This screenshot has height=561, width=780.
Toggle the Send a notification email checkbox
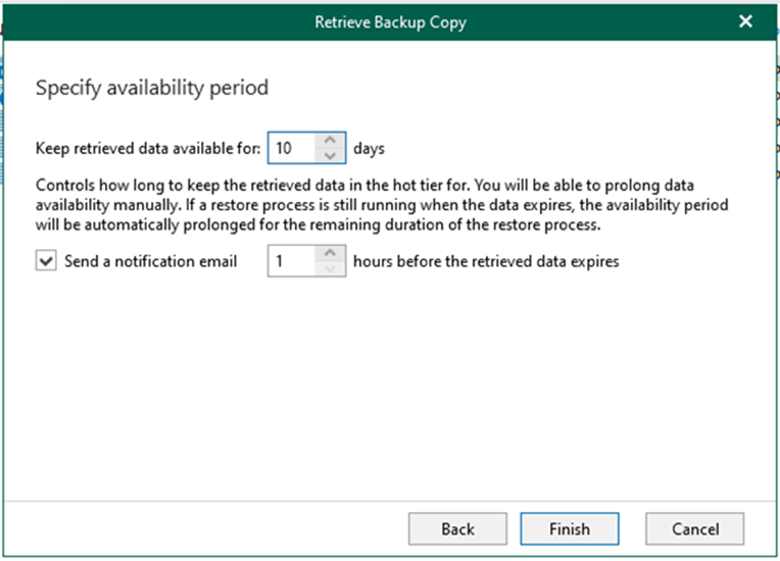point(45,261)
